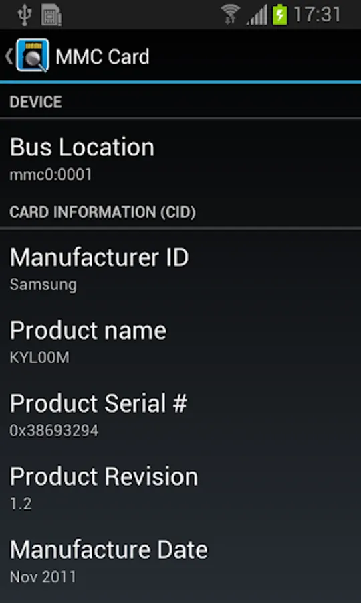361x603 pixels.
Task: Tap the cellular signal bars icon
Action: click(257, 16)
